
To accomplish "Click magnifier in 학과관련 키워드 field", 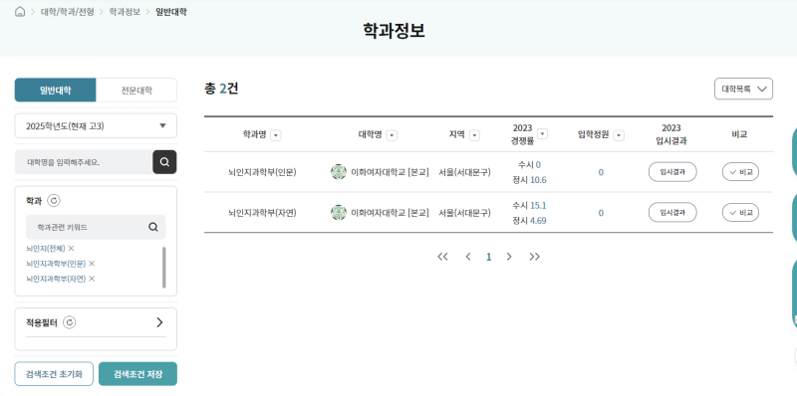I will point(153,227).
